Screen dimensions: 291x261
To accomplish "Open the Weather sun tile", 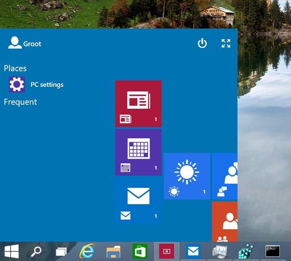I will click(187, 176).
